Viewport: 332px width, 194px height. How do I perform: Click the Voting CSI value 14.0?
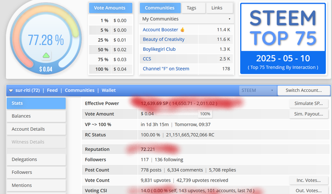[145, 190]
